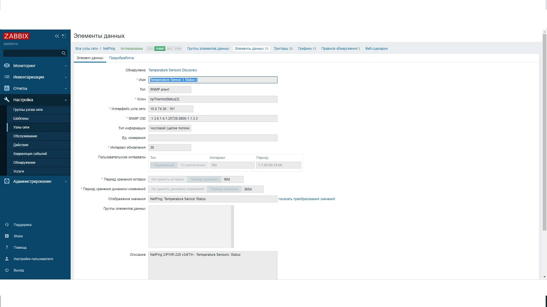Select the 'Переменный' interval type
Image resolution: width=547 pixels, height=307 pixels.
164,165
